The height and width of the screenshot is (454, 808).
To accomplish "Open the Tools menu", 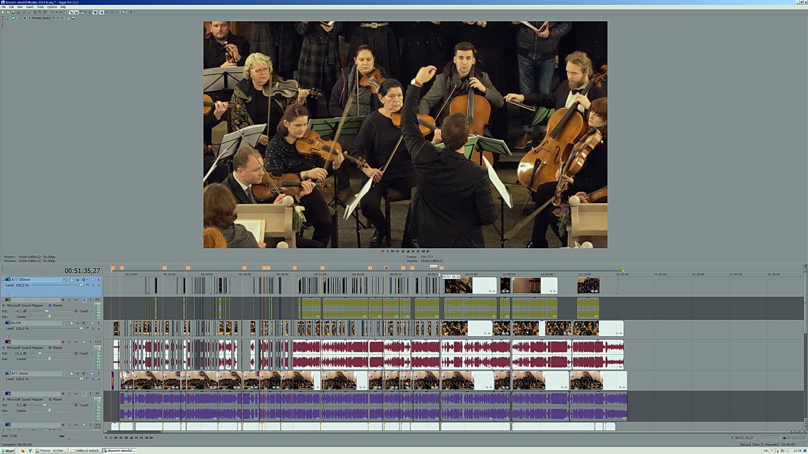I will click(40, 7).
